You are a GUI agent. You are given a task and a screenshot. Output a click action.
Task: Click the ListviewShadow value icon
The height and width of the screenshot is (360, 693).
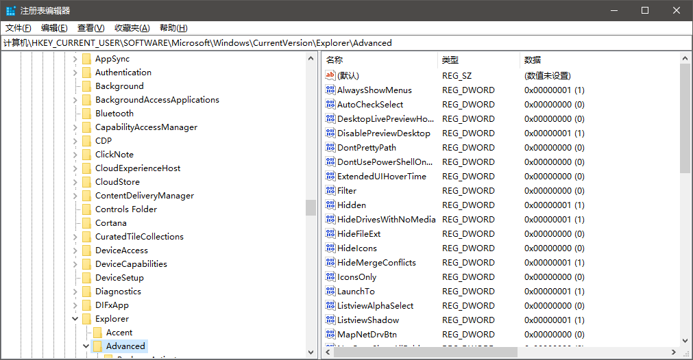pos(330,320)
